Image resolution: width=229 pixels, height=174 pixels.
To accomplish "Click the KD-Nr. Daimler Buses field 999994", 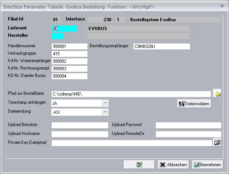I will [x=70, y=76].
